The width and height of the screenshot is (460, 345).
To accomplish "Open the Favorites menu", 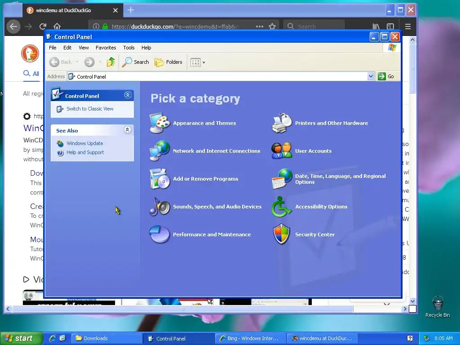I will tap(106, 48).
